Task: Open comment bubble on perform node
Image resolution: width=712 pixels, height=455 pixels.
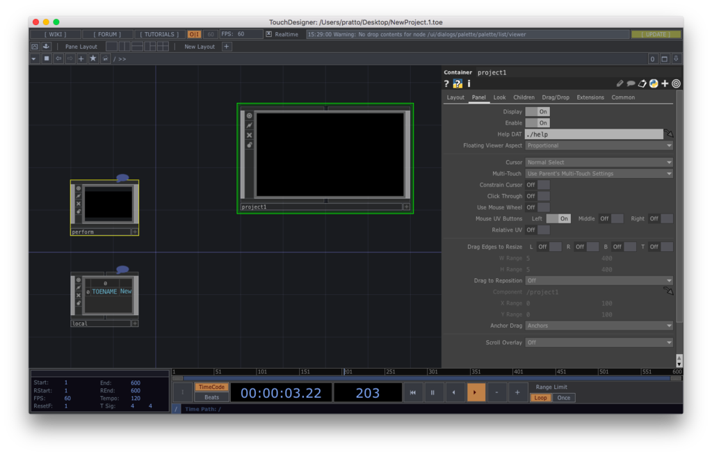Action: [x=122, y=178]
